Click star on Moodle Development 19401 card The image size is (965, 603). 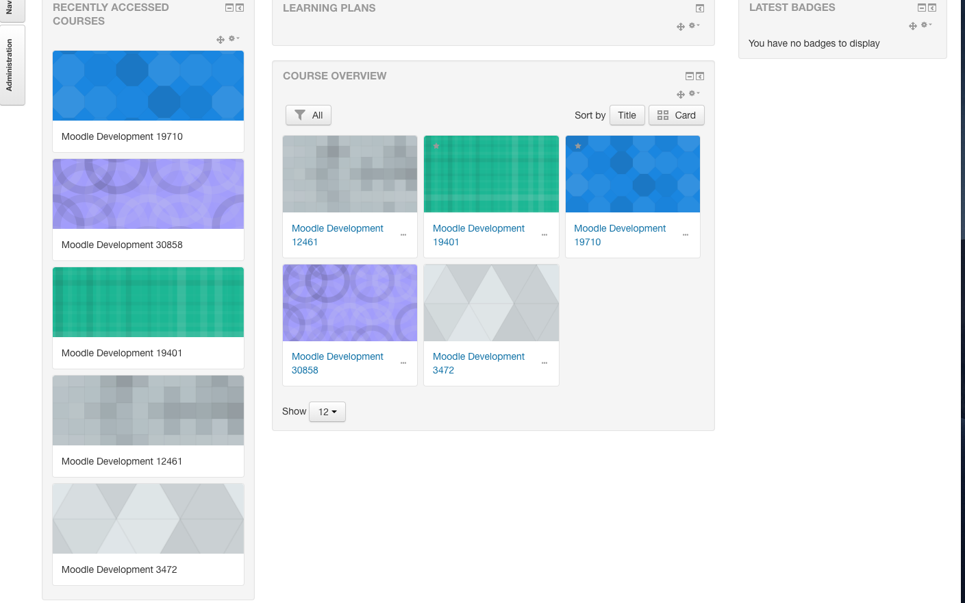coord(436,146)
